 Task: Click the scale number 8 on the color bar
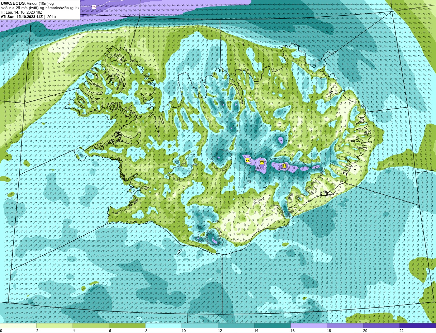pos(146,331)
